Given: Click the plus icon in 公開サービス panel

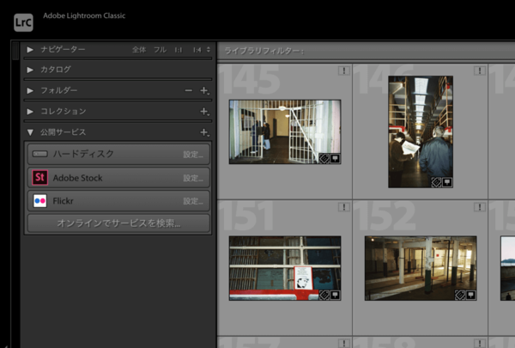Looking at the screenshot, I should click(204, 132).
